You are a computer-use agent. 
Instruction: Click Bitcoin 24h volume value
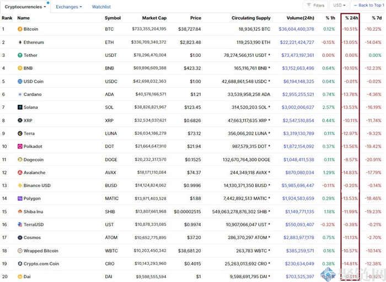point(296,29)
